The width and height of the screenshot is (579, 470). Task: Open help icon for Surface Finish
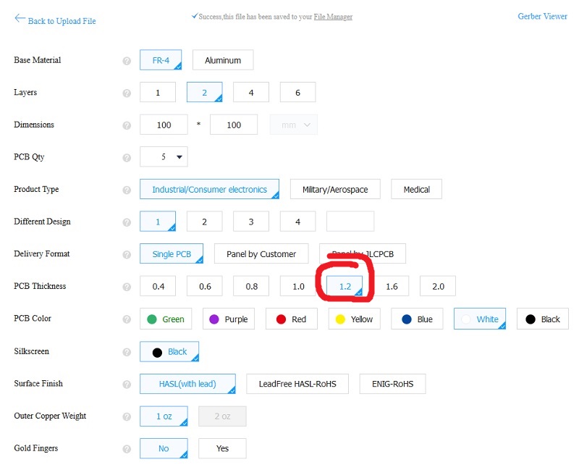pos(127,385)
